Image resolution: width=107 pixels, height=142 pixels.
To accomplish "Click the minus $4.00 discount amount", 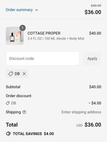I will pyautogui.click(x=95, y=103).
